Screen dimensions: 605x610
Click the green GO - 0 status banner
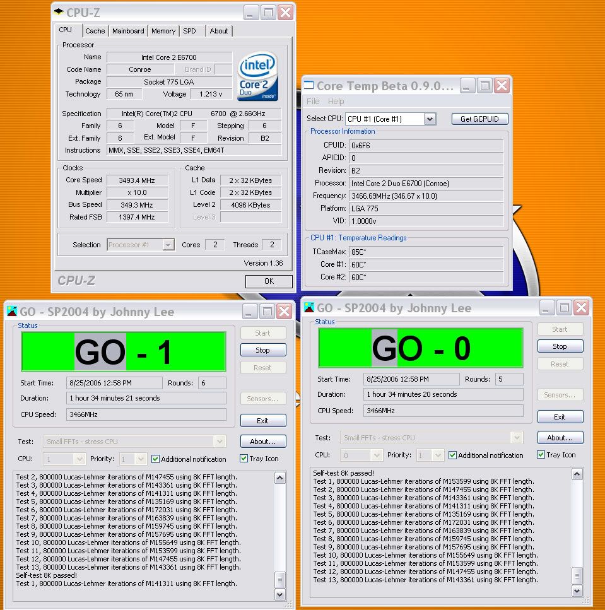pos(421,348)
